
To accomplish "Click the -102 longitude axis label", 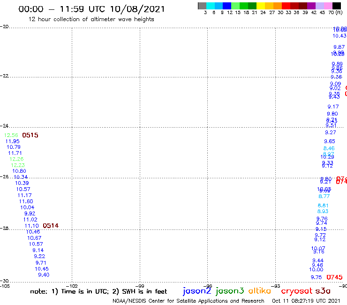I will point(72,286).
